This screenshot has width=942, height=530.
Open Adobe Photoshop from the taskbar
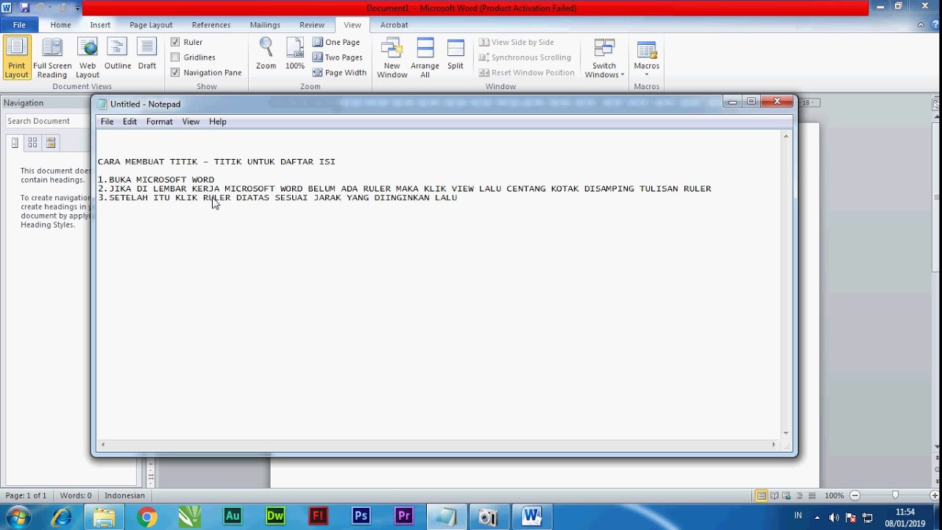point(361,517)
